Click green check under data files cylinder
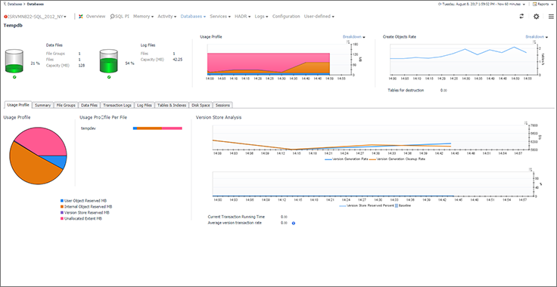Image resolution: width=557 pixels, height=287 pixels. point(14,76)
